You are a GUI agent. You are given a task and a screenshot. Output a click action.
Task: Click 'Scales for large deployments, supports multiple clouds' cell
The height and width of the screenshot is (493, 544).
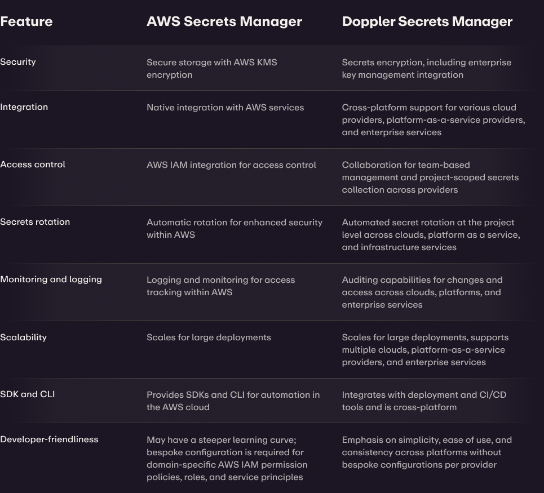coord(425,350)
